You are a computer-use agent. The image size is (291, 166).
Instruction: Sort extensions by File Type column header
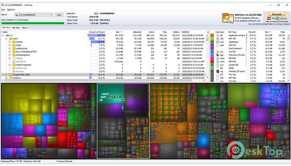232,32
